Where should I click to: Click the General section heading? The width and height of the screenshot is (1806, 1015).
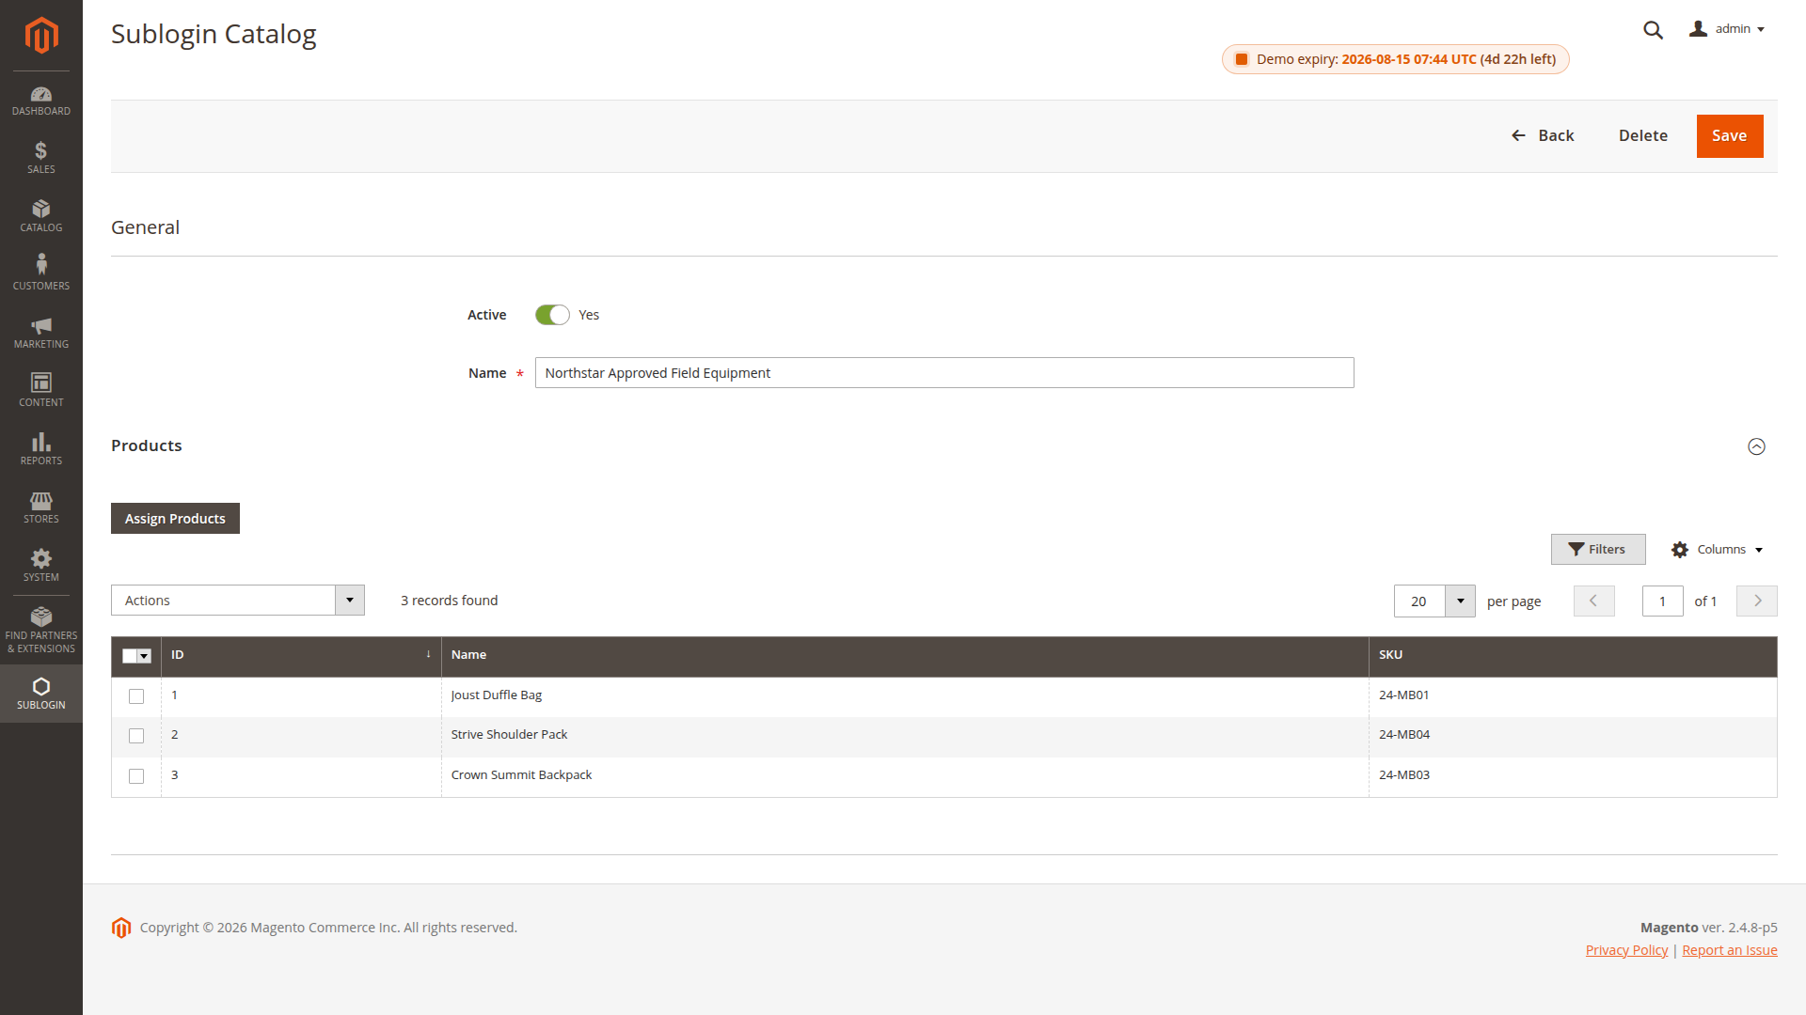(x=145, y=228)
